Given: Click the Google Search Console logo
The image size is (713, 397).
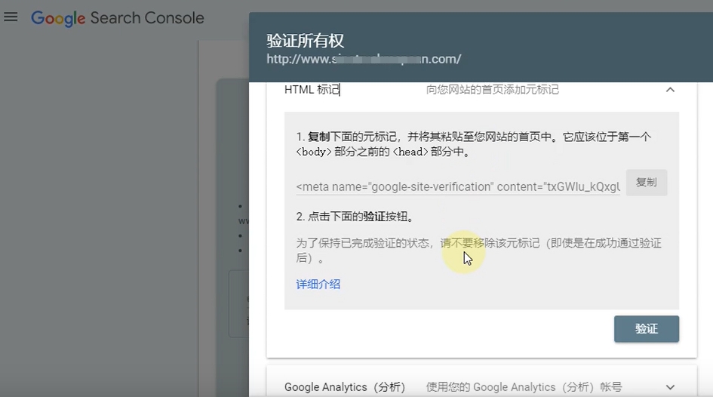Looking at the screenshot, I should click(x=117, y=18).
